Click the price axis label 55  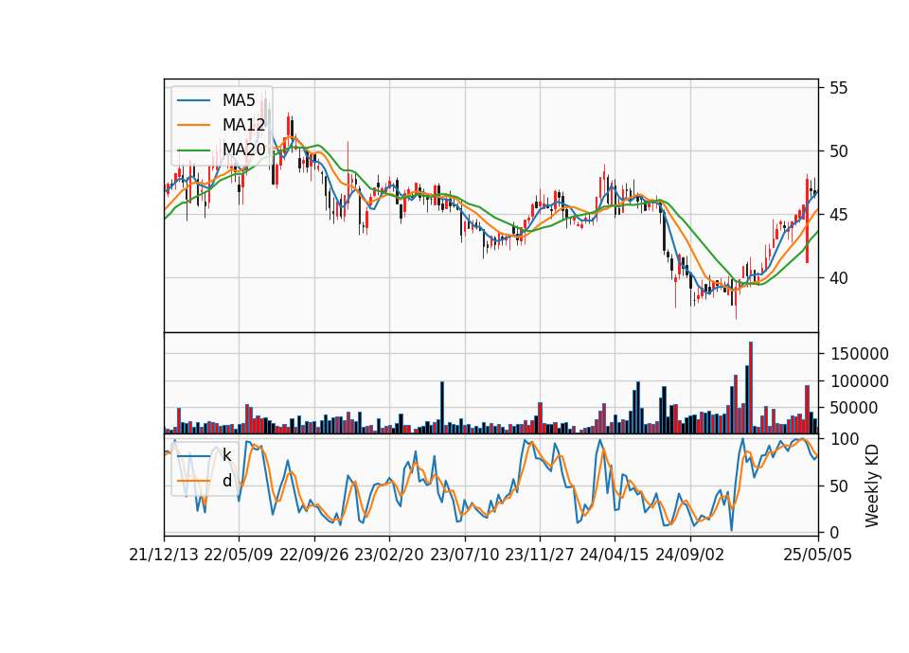[x=838, y=88]
